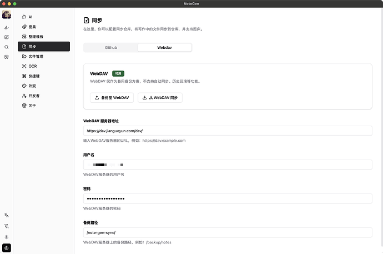Click the text 'WebDAV服务器的用户名'
The width and height of the screenshot is (383, 254).
tap(104, 175)
